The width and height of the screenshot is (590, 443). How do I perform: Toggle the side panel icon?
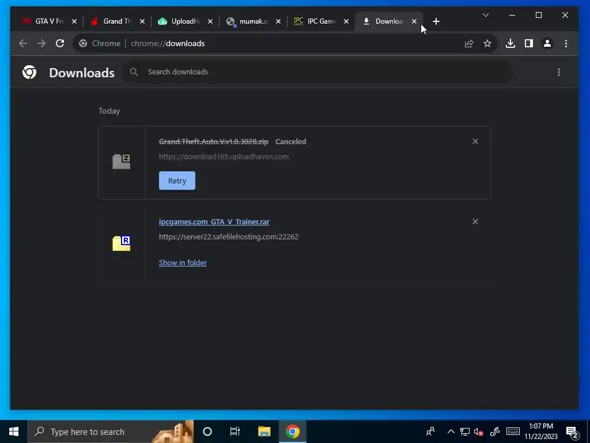pos(529,43)
